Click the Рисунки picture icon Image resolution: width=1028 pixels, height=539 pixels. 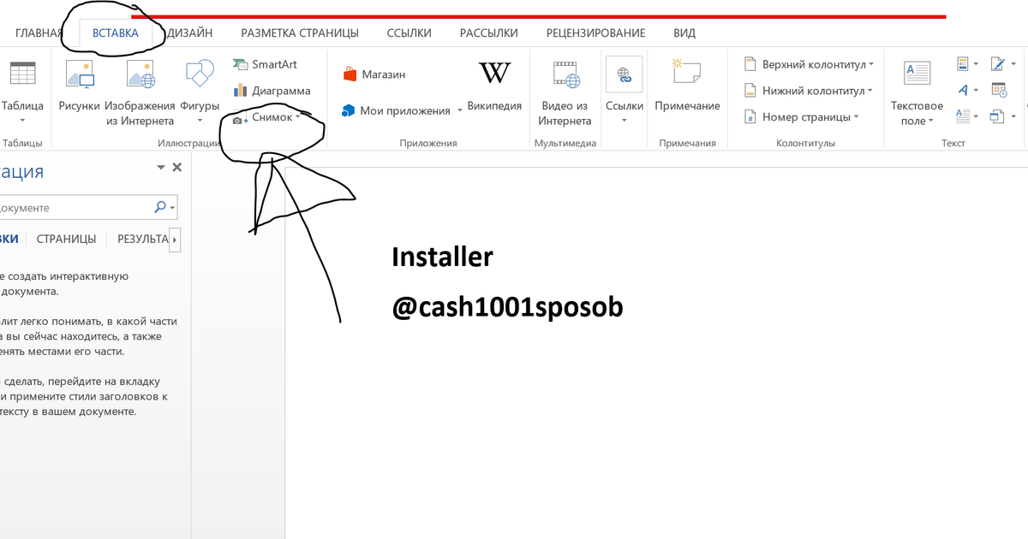point(80,74)
